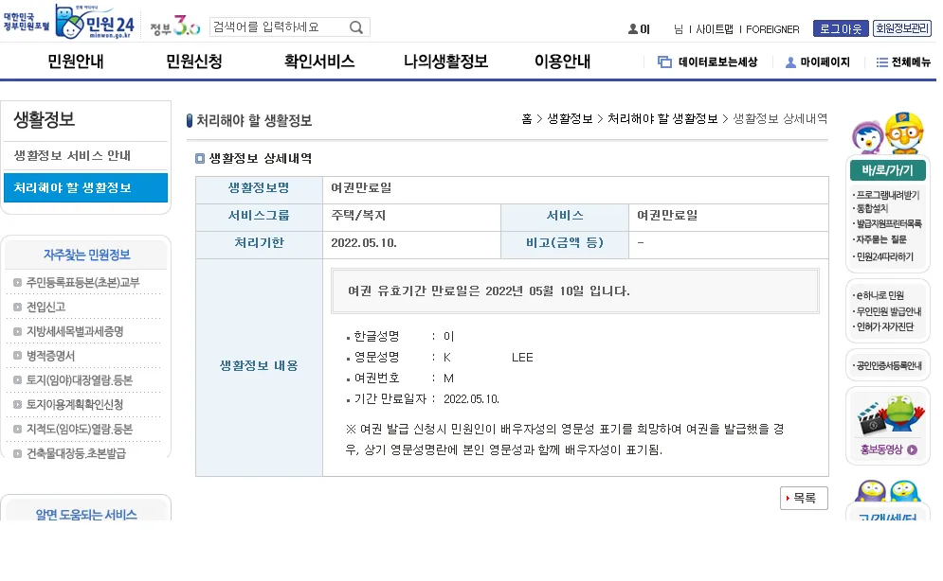Click the 전체메뉴 list icon

880,61
